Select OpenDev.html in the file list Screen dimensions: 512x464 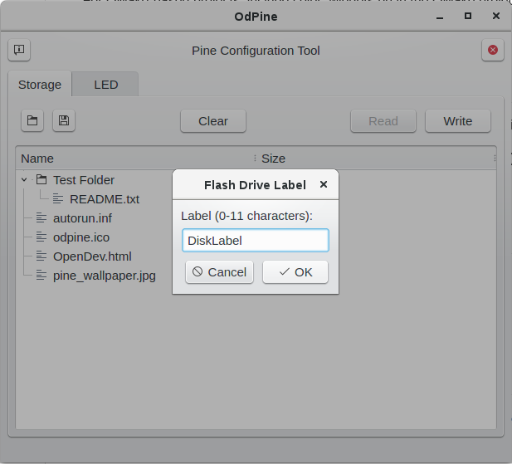point(92,256)
